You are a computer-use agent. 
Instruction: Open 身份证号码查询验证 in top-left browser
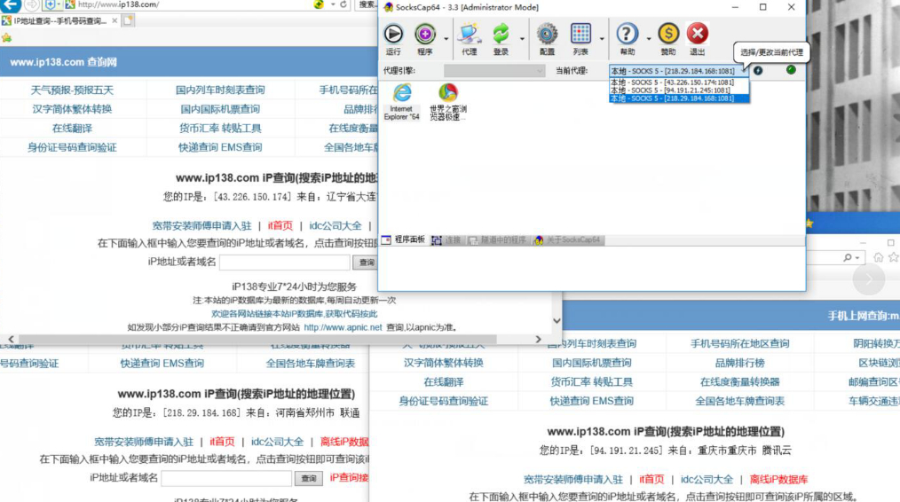click(x=72, y=147)
